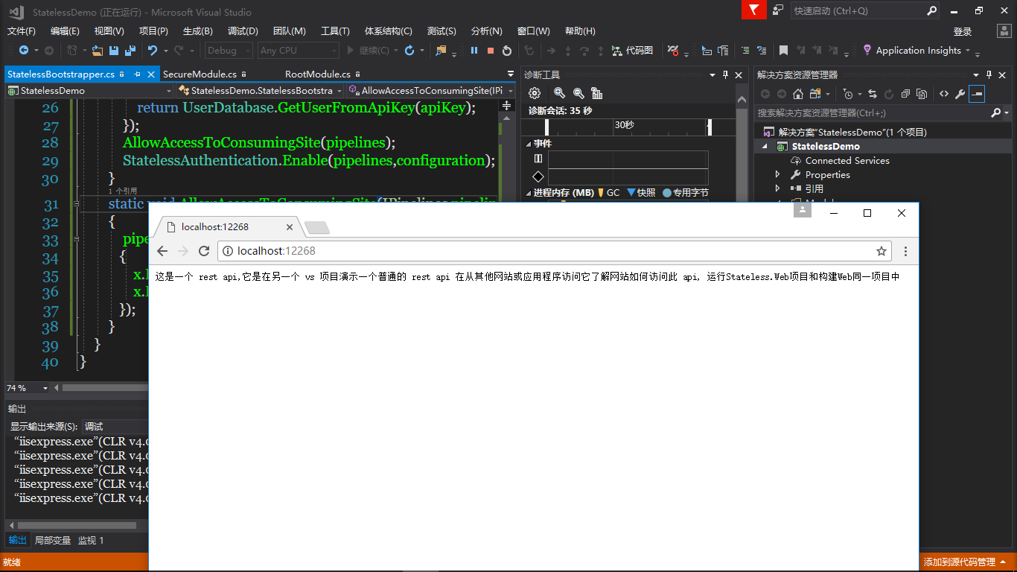The width and height of the screenshot is (1017, 572).
Task: Open the 代码图 code map button
Action: [632, 51]
